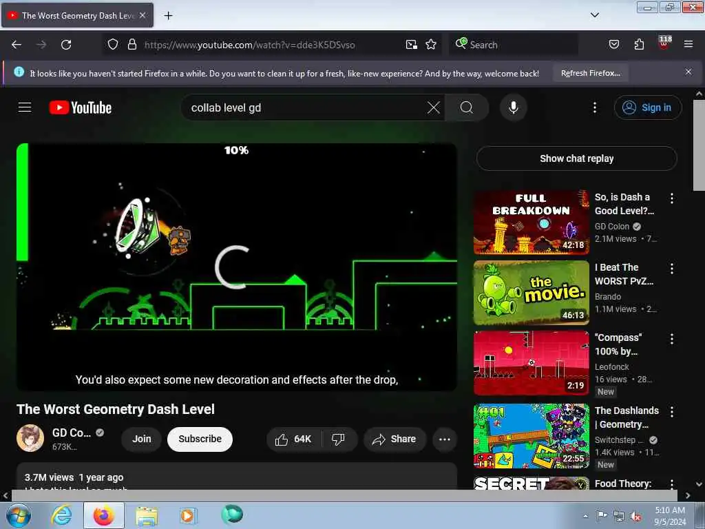View site security padlock info

pyautogui.click(x=131, y=45)
